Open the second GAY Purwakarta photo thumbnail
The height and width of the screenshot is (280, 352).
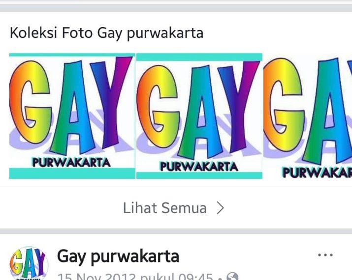pyautogui.click(x=199, y=116)
